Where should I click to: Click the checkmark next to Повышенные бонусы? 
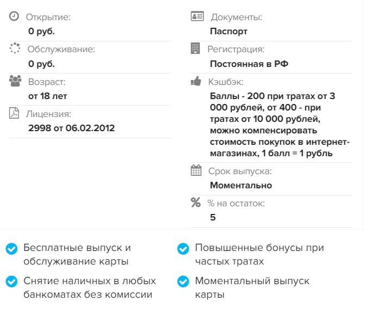click(183, 249)
